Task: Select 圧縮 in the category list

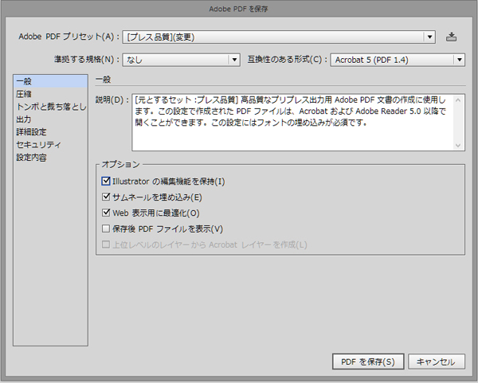Action: coord(51,94)
